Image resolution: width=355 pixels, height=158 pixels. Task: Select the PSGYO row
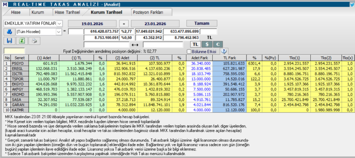pyautogui.click(x=179, y=63)
